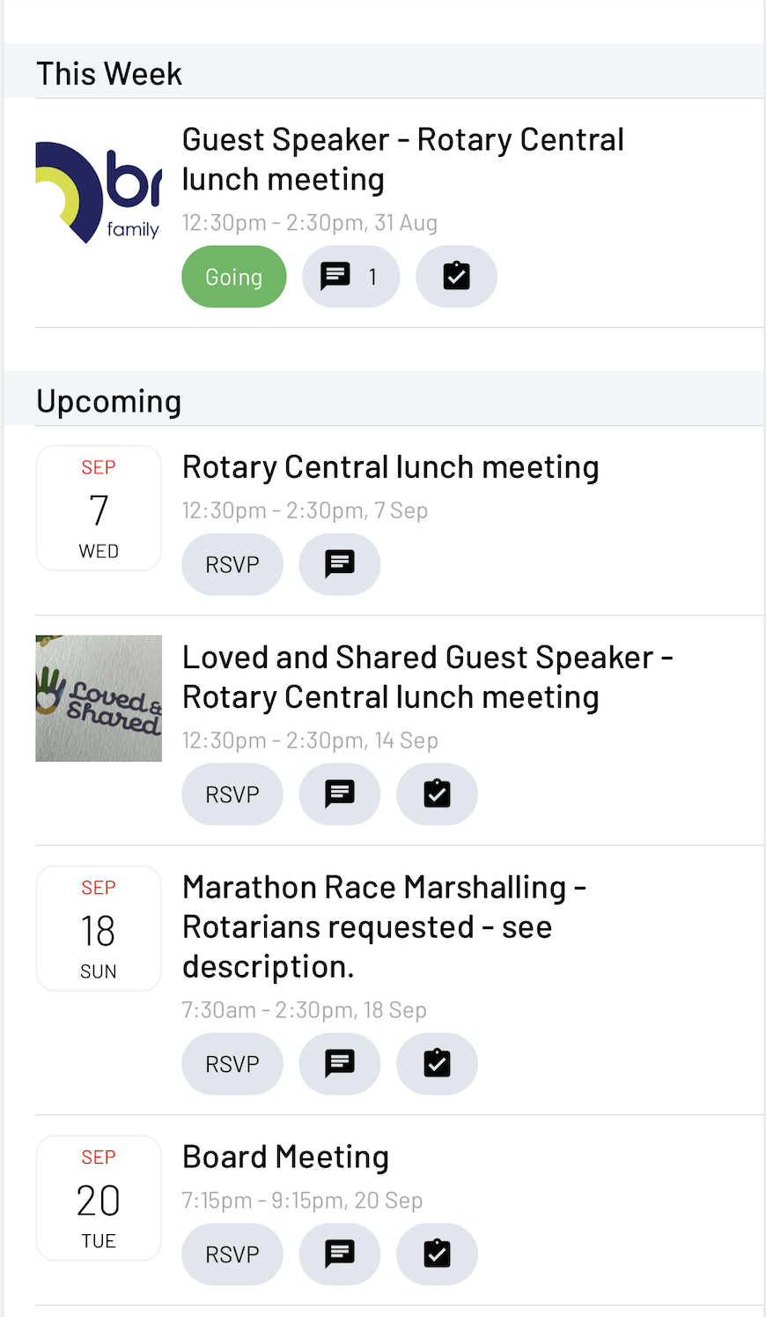Open Guest Speaker - Rotary Central lunch meeting title
Image resolution: width=766 pixels, height=1317 pixels.
point(403,160)
